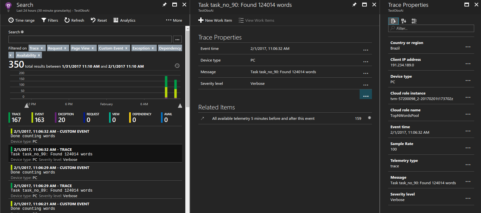Open all available telemetry around this event

(x=263, y=118)
